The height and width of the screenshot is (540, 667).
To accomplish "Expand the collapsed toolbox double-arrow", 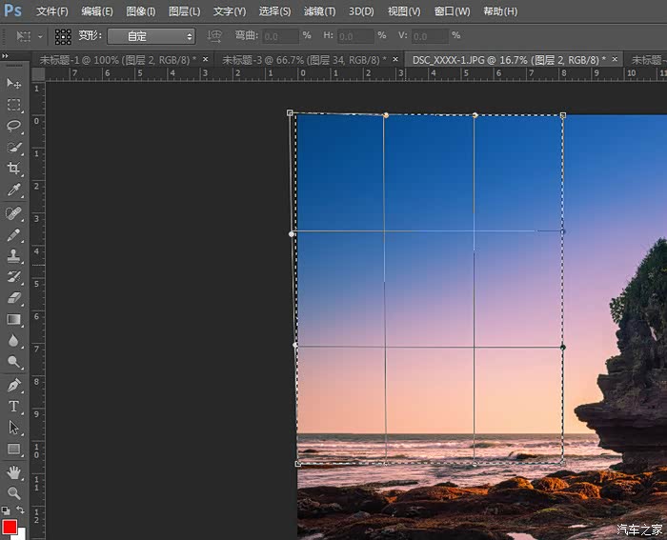I will [x=7, y=55].
